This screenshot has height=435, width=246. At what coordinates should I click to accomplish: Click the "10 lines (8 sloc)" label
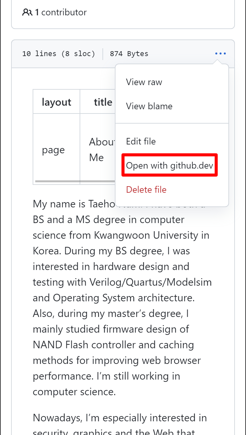pyautogui.click(x=58, y=53)
